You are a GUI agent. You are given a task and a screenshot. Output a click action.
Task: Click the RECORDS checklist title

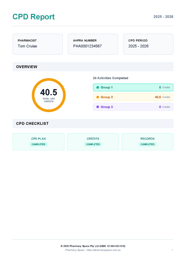click(x=147, y=139)
